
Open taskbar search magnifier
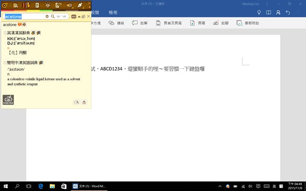point(17,186)
